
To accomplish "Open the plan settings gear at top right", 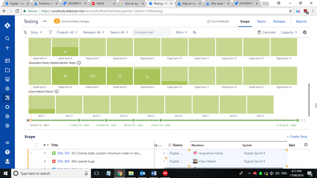I will tap(305, 32).
